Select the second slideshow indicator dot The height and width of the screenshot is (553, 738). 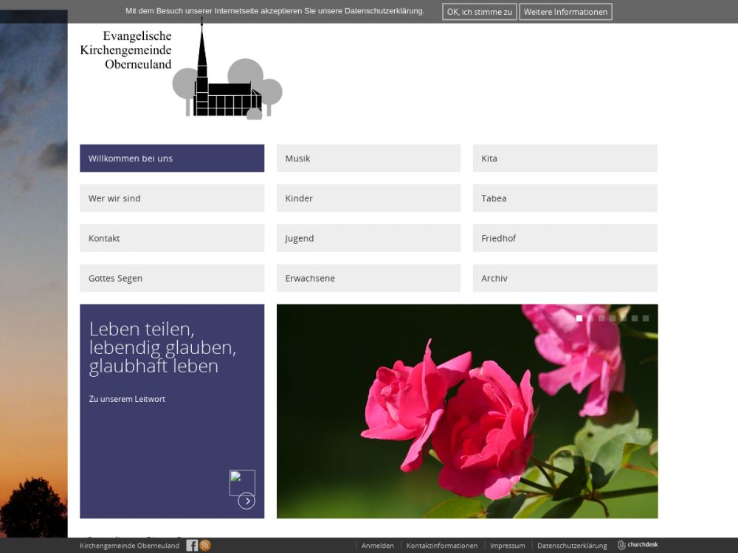click(590, 319)
